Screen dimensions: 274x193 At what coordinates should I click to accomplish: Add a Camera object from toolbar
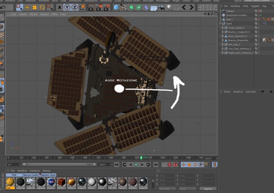[x=161, y=8]
